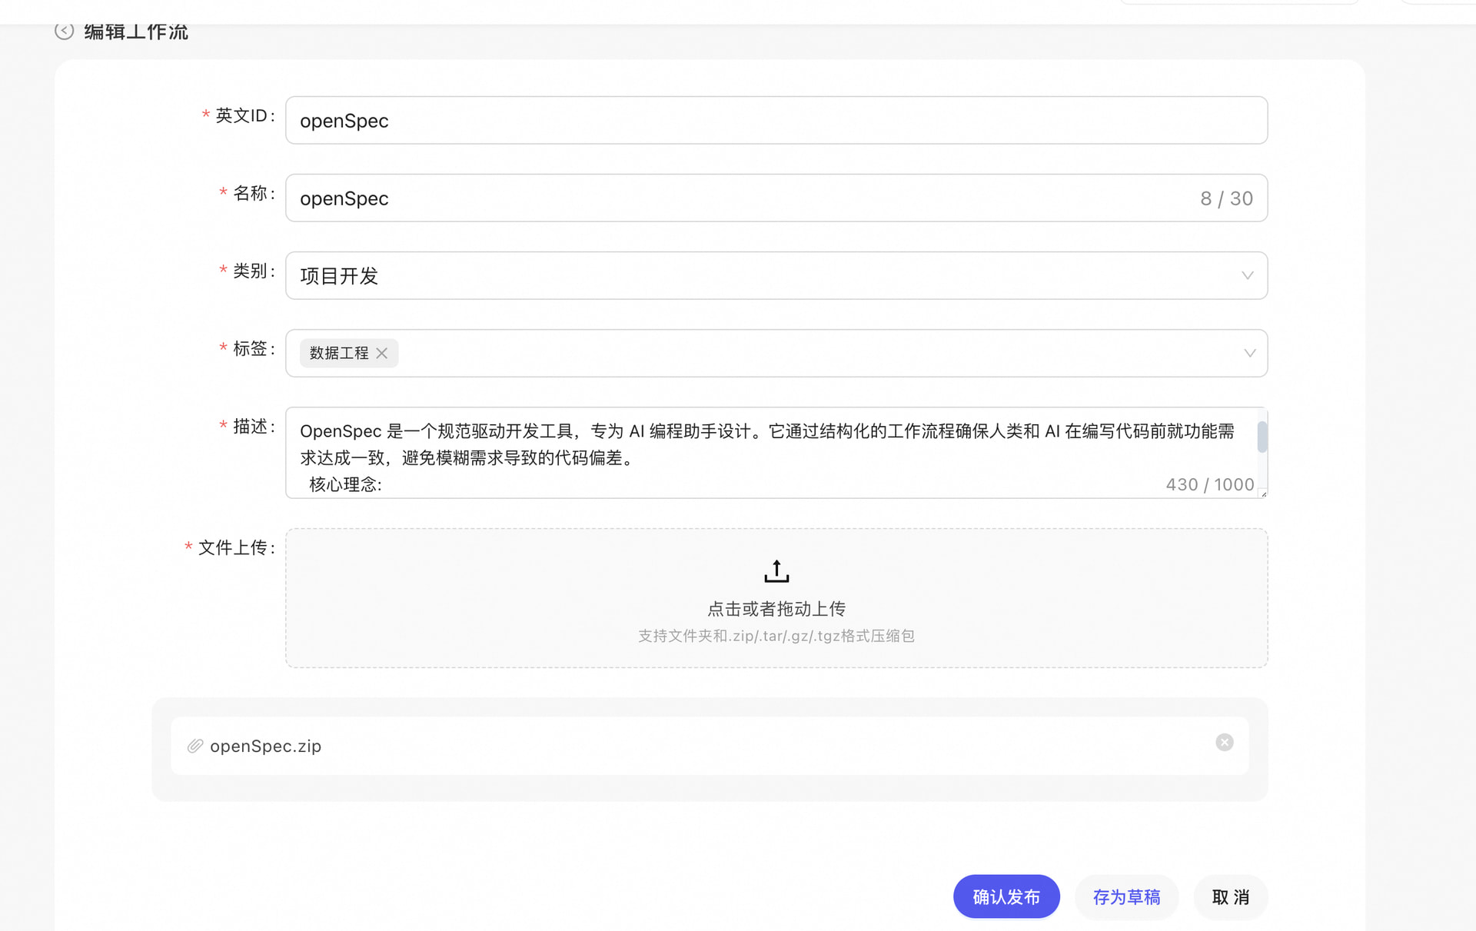Click the 430 / 1000 character counter

(1209, 484)
